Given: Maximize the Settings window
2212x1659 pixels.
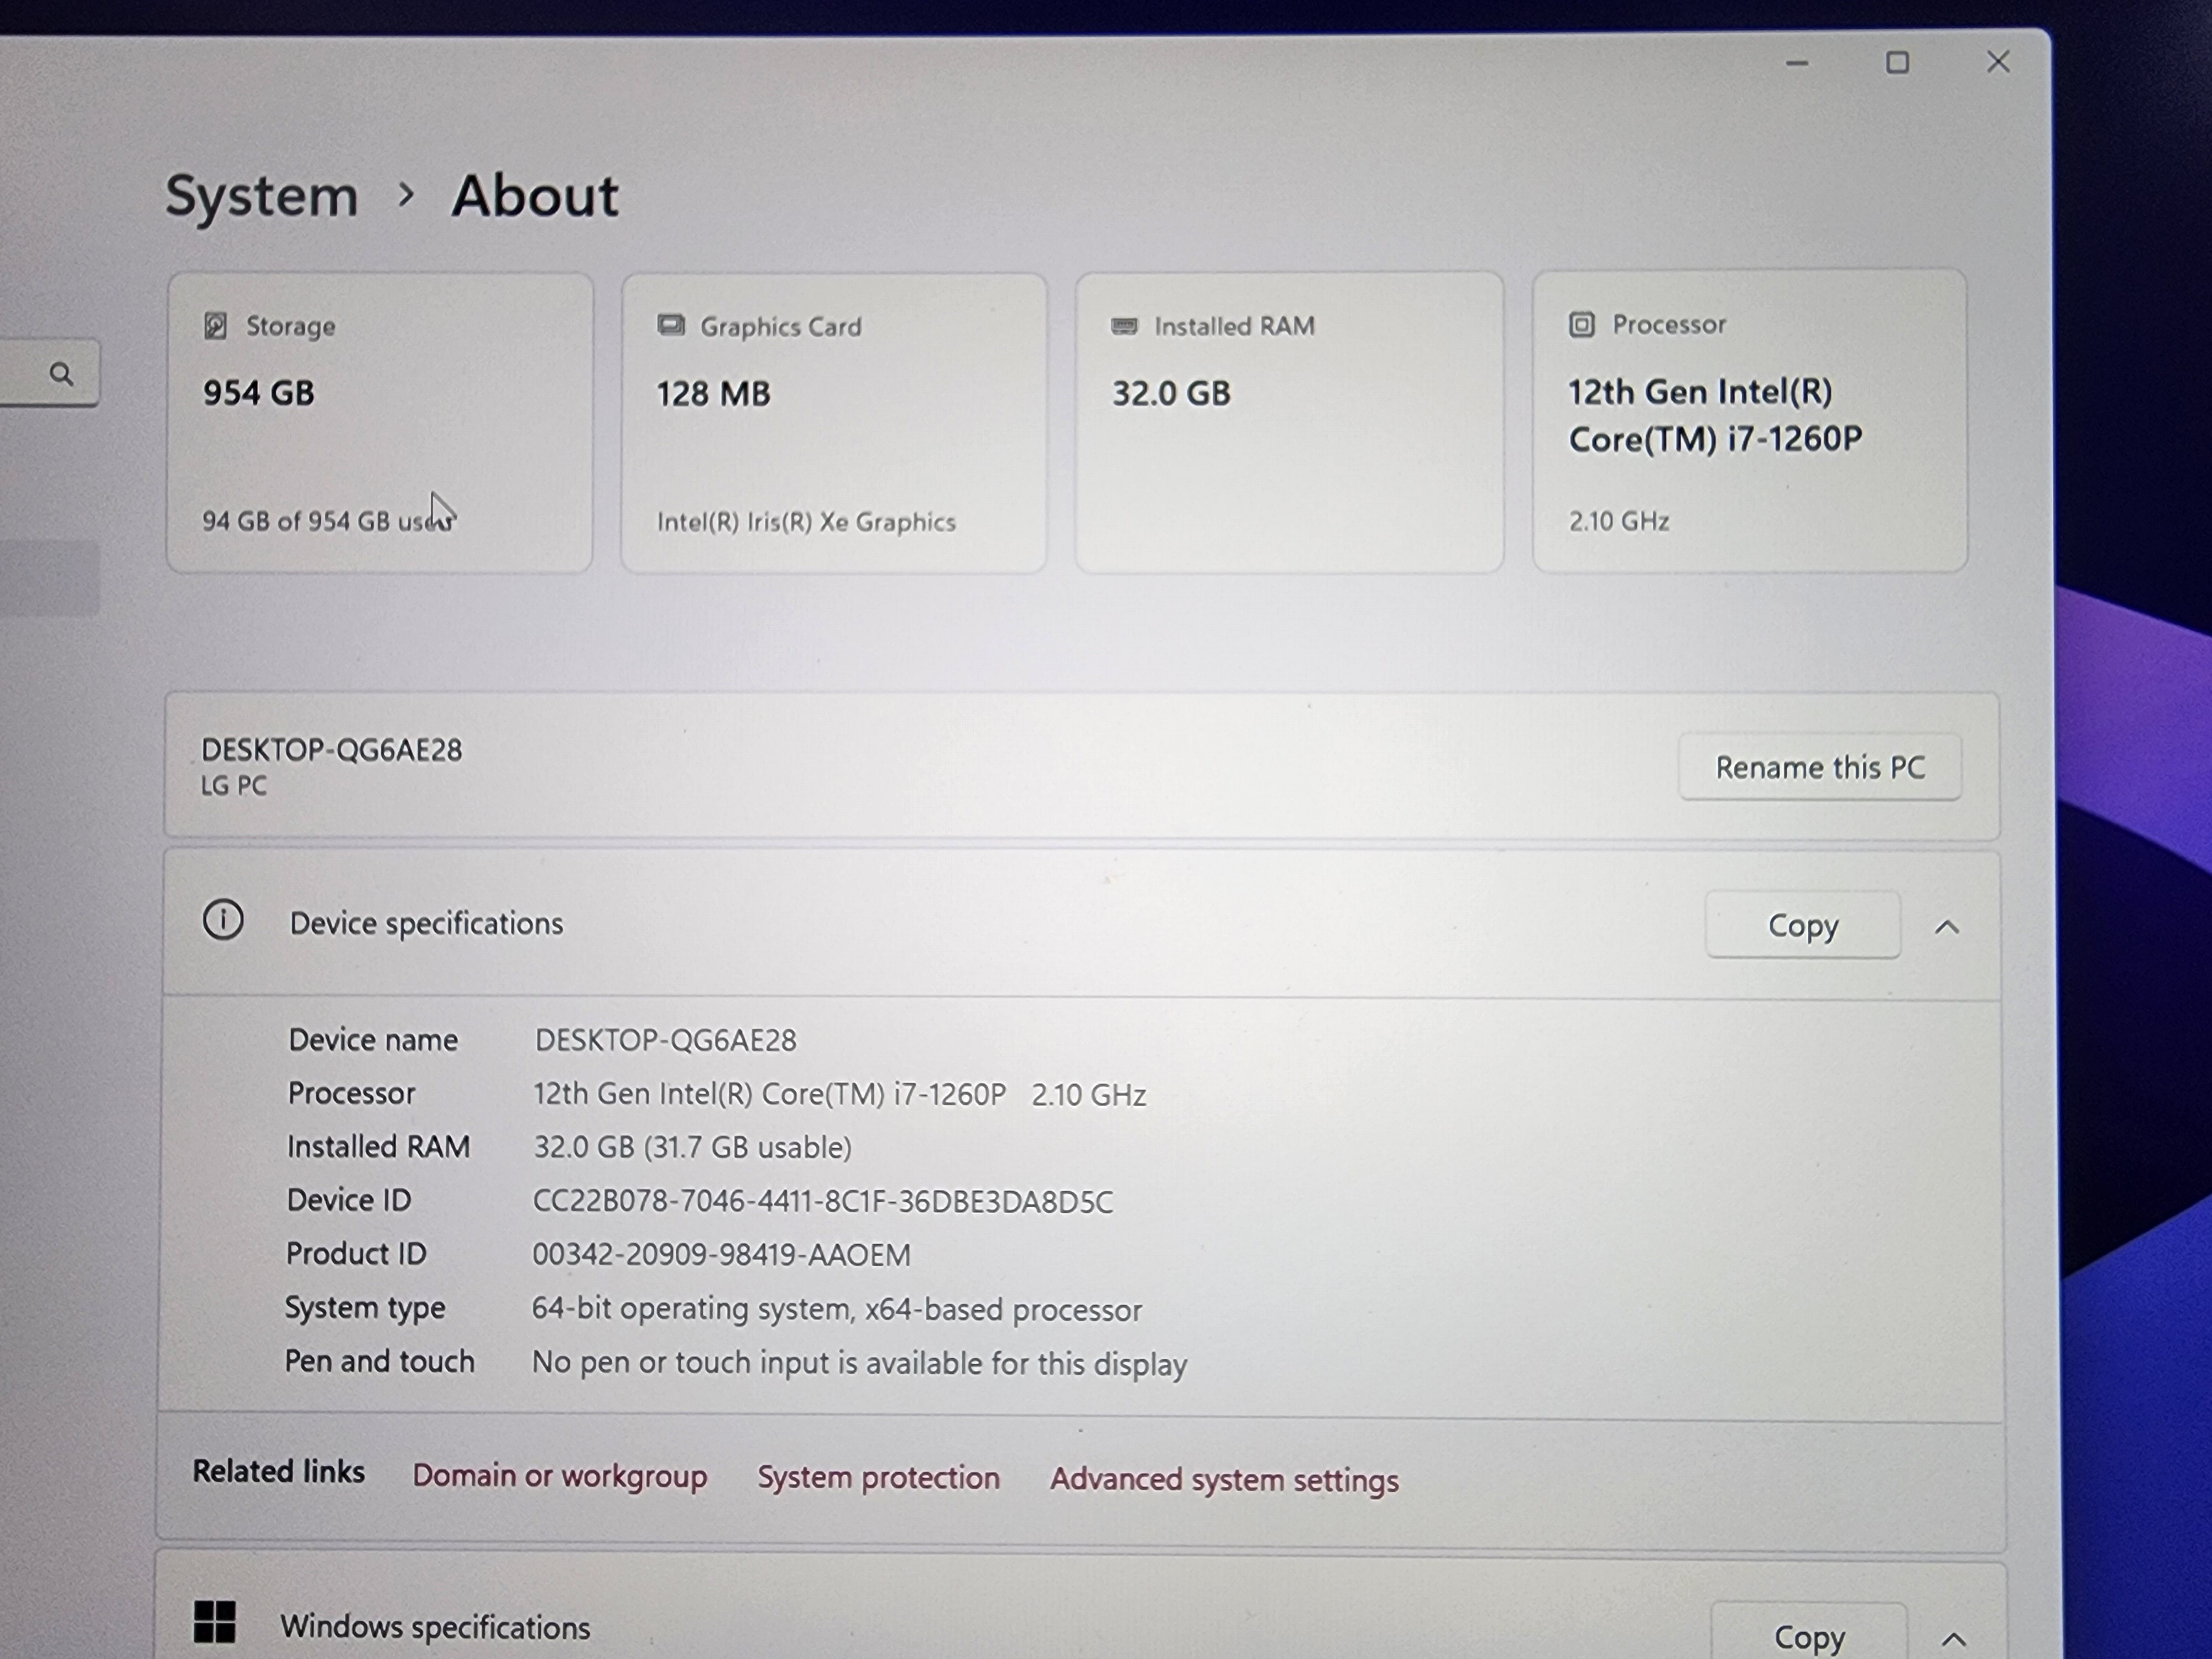Looking at the screenshot, I should (1897, 63).
